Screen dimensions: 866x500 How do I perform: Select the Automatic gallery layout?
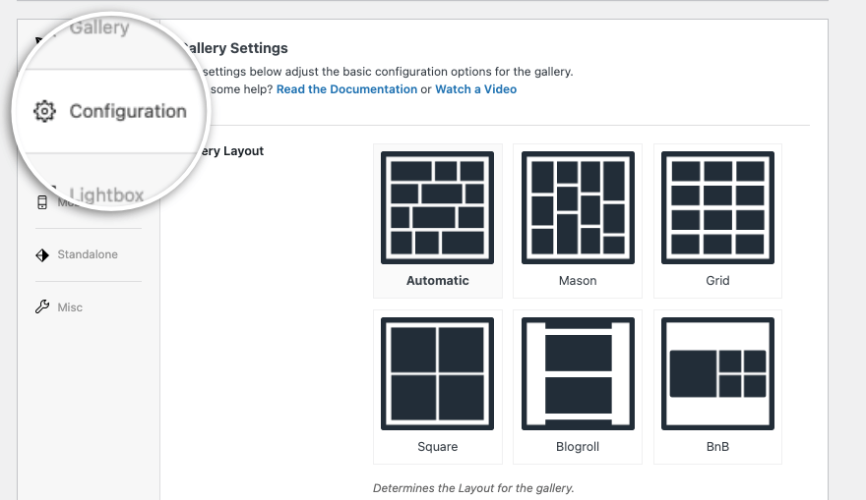437,220
